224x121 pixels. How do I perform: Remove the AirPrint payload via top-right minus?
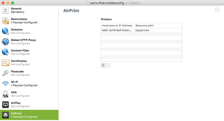[217, 10]
